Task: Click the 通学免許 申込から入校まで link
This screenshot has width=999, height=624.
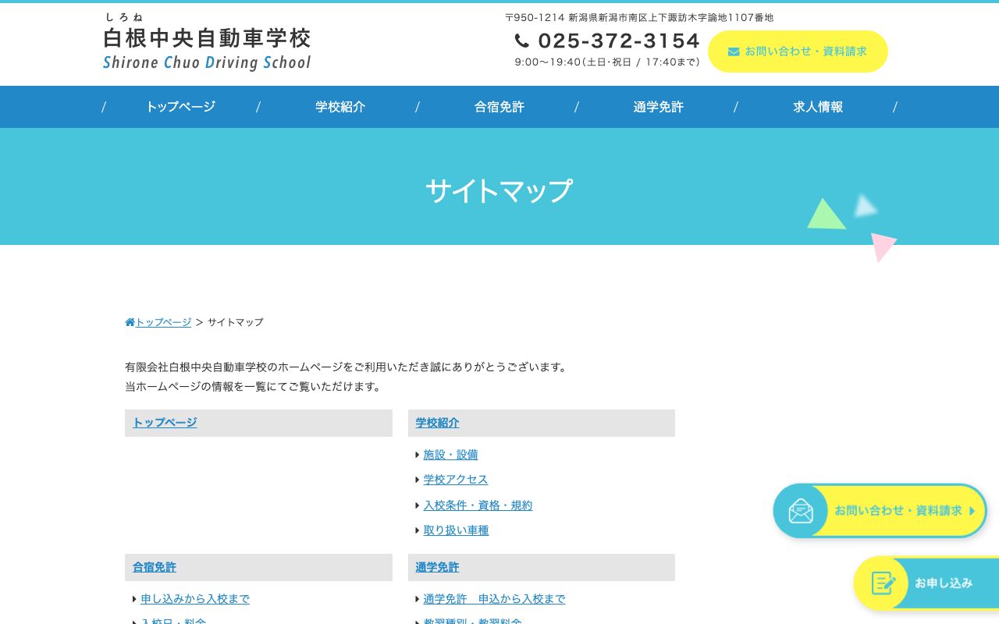Action: 494,598
